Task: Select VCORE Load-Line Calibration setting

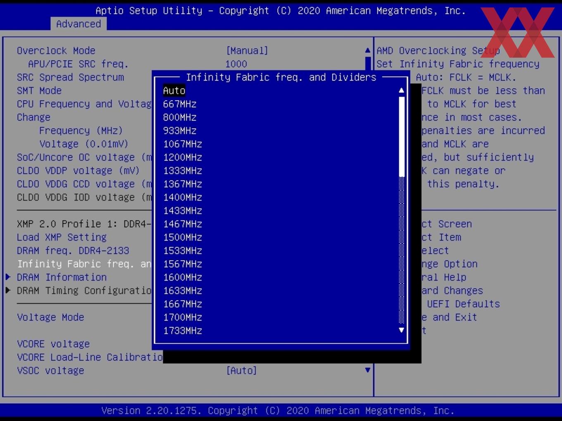Action: coord(90,357)
